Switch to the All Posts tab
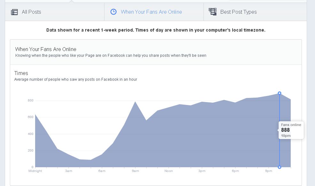Viewport: 315px width, 186px height. pos(31,12)
